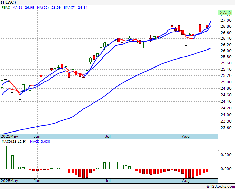
Task: Click the 26.40 price axis label
Action: 226,38
